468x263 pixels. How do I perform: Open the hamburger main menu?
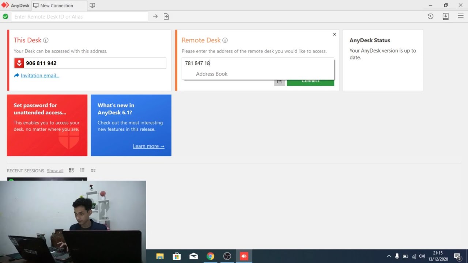461,16
